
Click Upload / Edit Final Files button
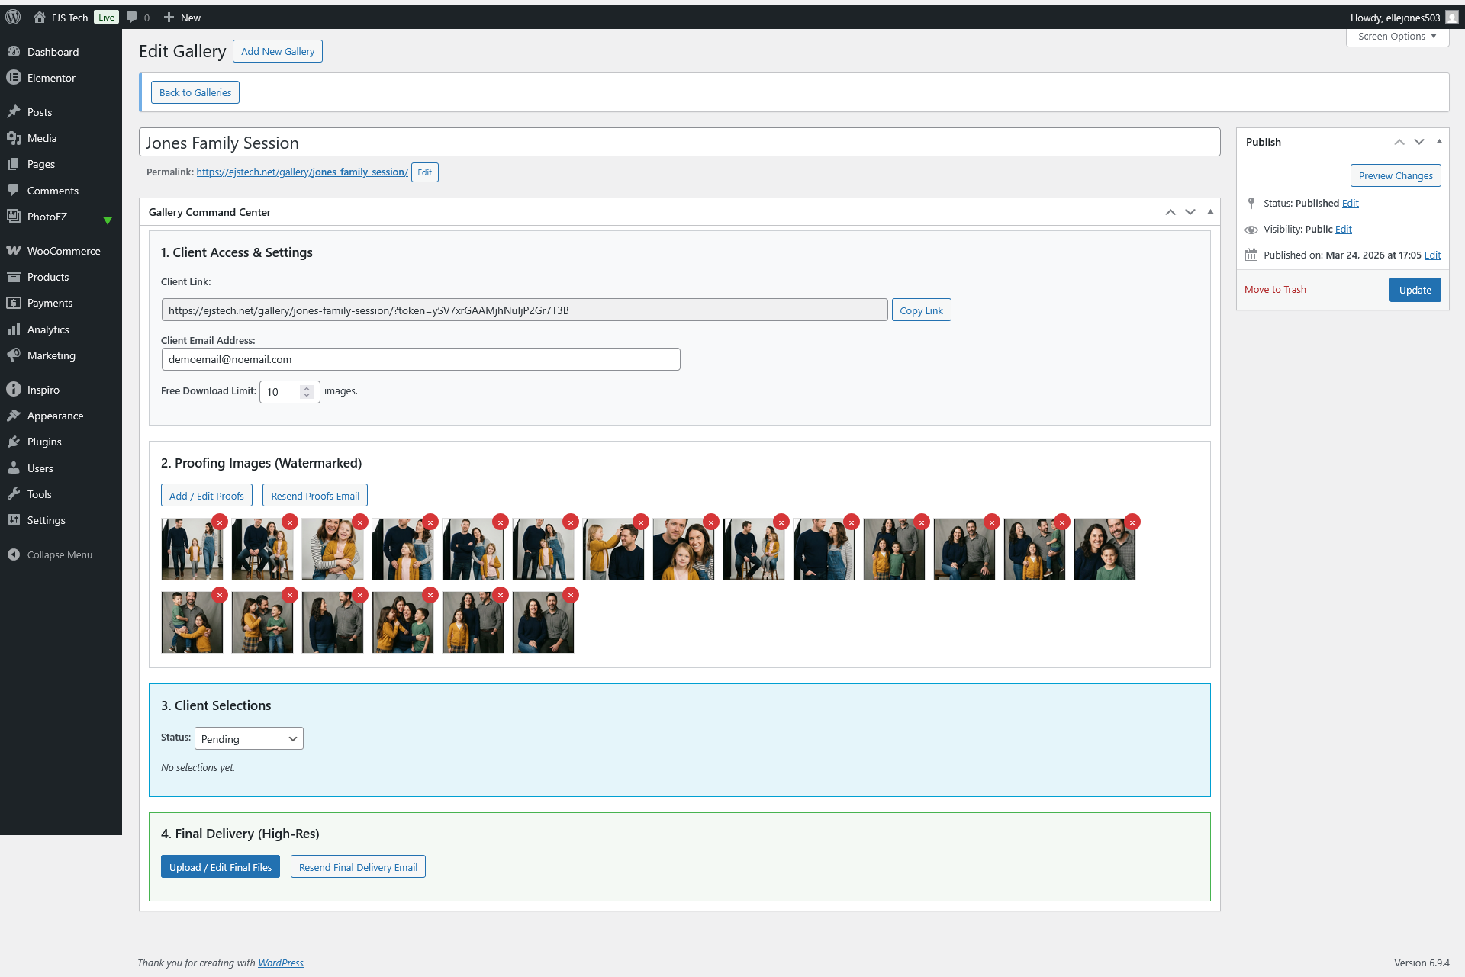pos(221,867)
